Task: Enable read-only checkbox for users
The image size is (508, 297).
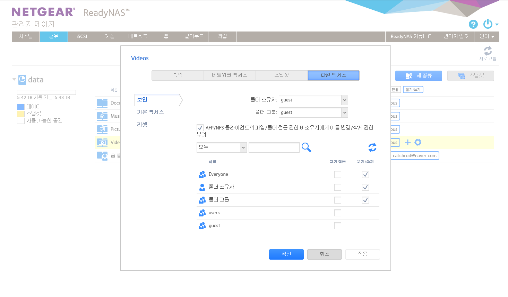Action: (338, 213)
